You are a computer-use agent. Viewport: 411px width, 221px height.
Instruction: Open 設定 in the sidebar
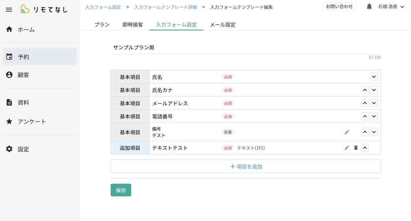[23, 149]
